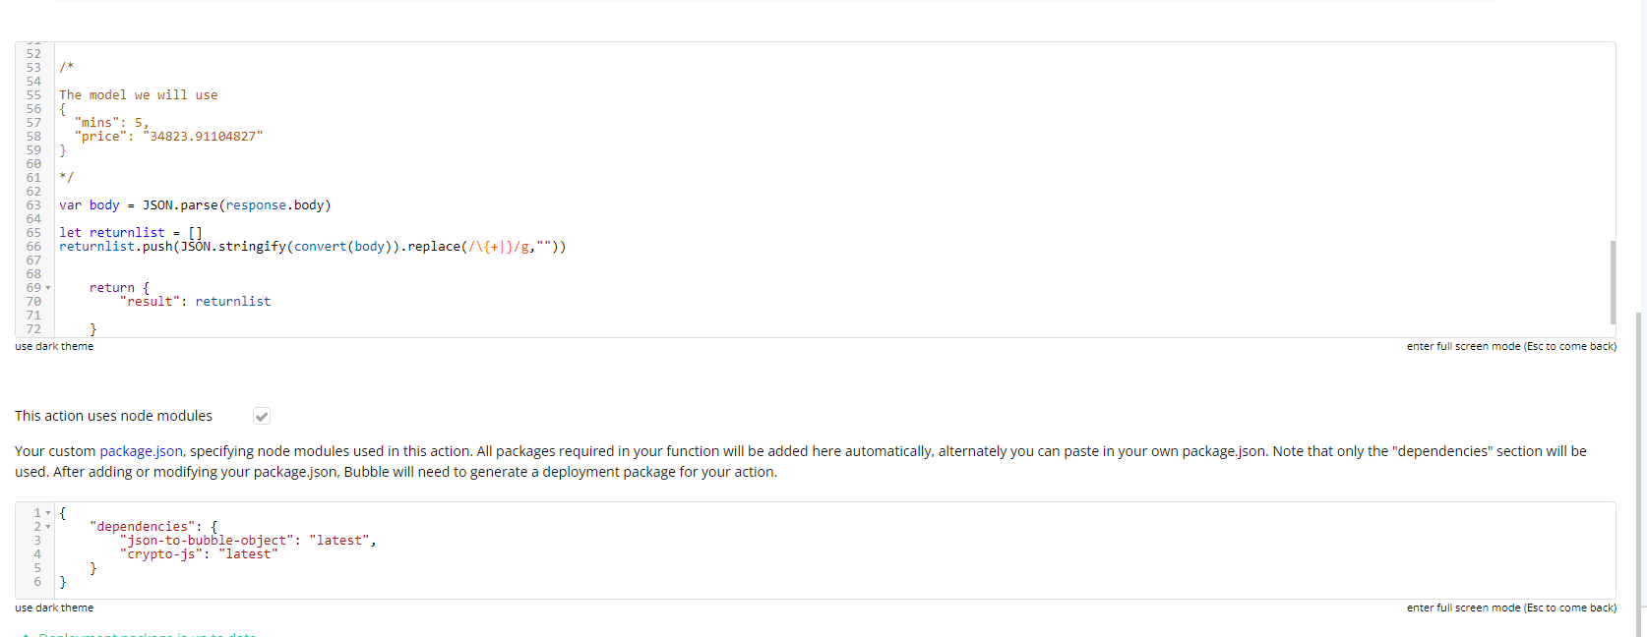Fold the "dependencies" block on package.json line 2
This screenshot has height=637, width=1647.
tap(48, 527)
